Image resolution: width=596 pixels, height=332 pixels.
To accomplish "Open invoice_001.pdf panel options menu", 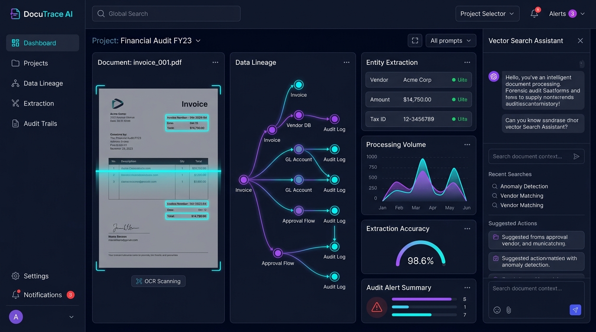I will [215, 63].
